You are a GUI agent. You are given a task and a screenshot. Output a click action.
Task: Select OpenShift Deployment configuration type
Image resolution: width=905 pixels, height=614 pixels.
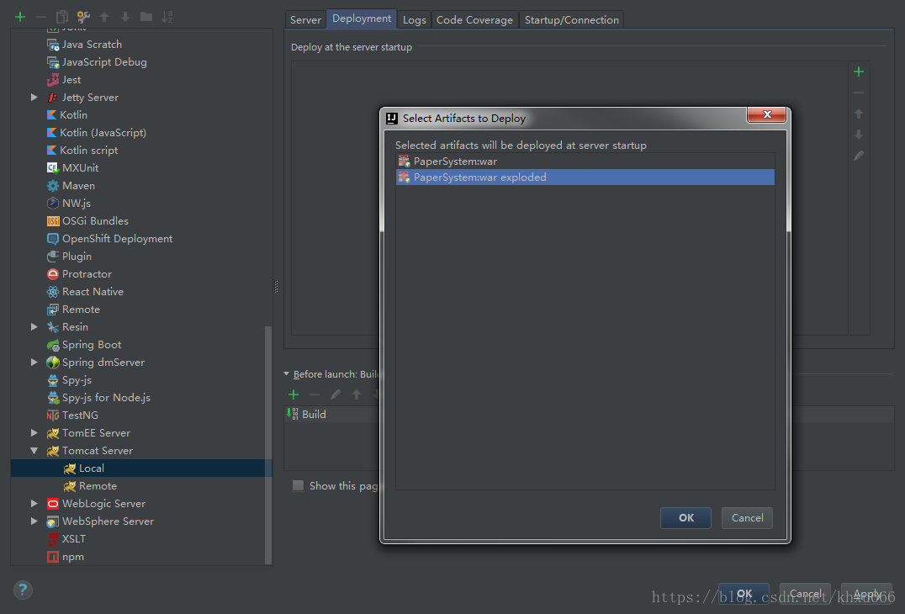click(x=117, y=238)
